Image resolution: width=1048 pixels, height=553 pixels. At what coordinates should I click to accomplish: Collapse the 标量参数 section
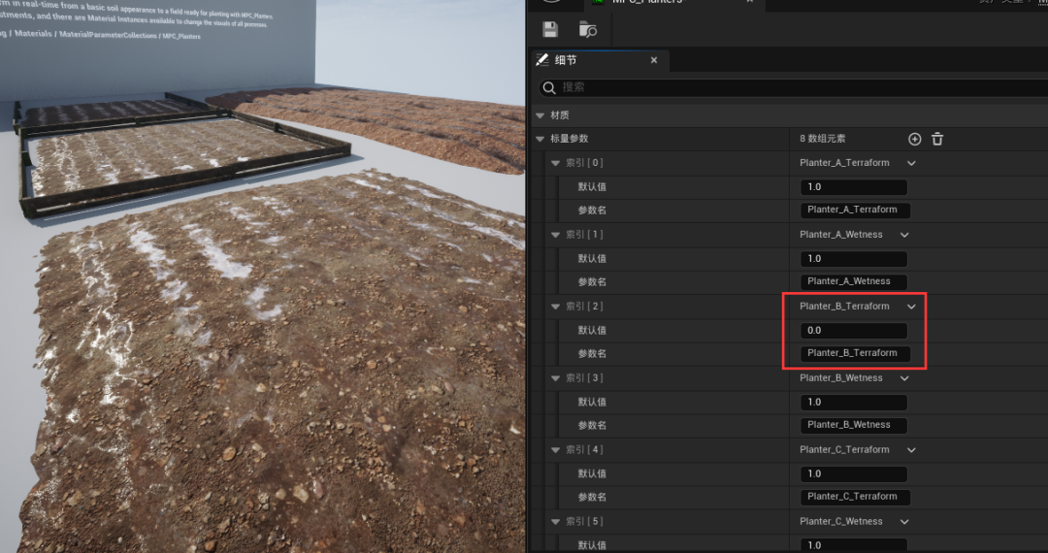(x=540, y=139)
